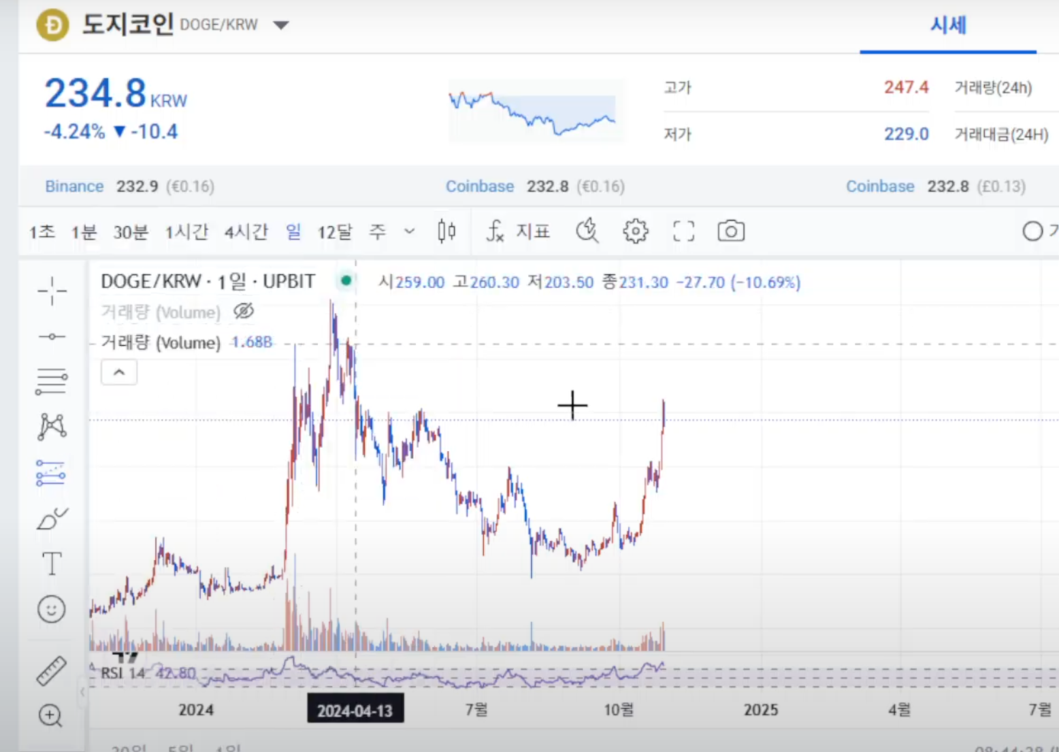Expand the more time intervals chevron
Image resolution: width=1059 pixels, height=752 pixels.
(409, 231)
